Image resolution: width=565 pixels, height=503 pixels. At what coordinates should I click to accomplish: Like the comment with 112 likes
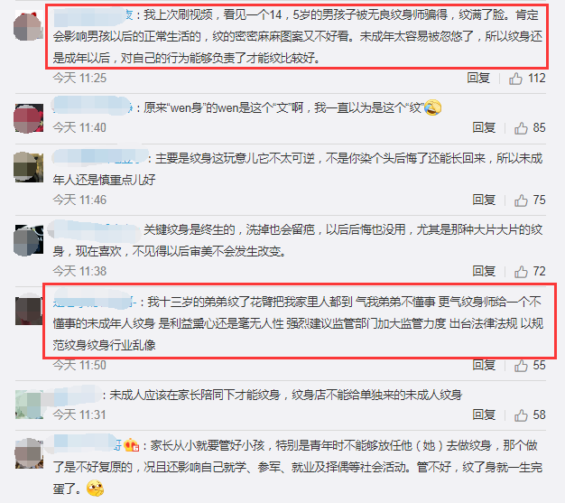515,79
